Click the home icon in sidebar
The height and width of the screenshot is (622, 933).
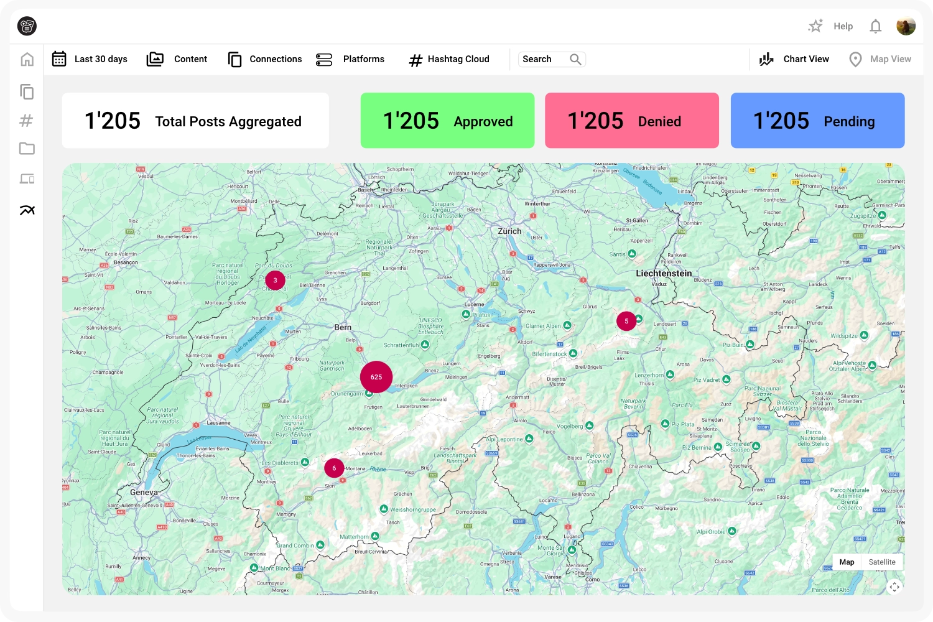tap(27, 60)
